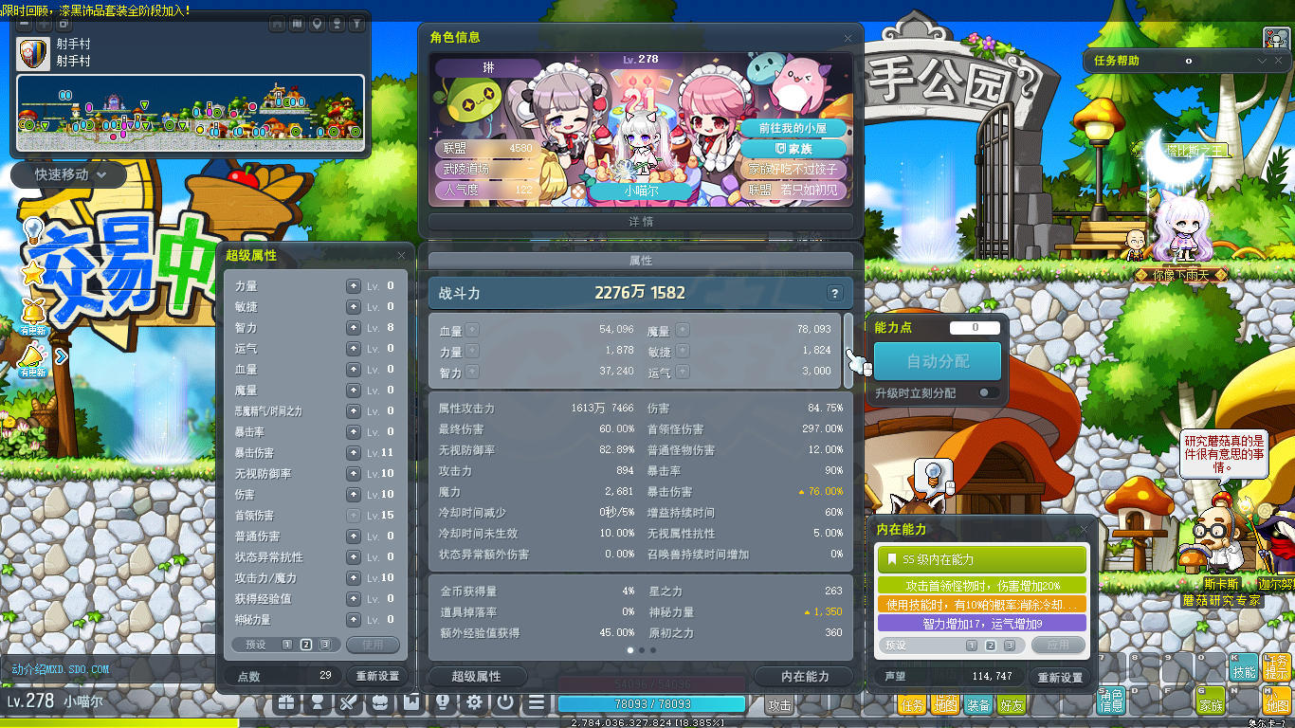Click the megaphone update icon

coord(34,355)
